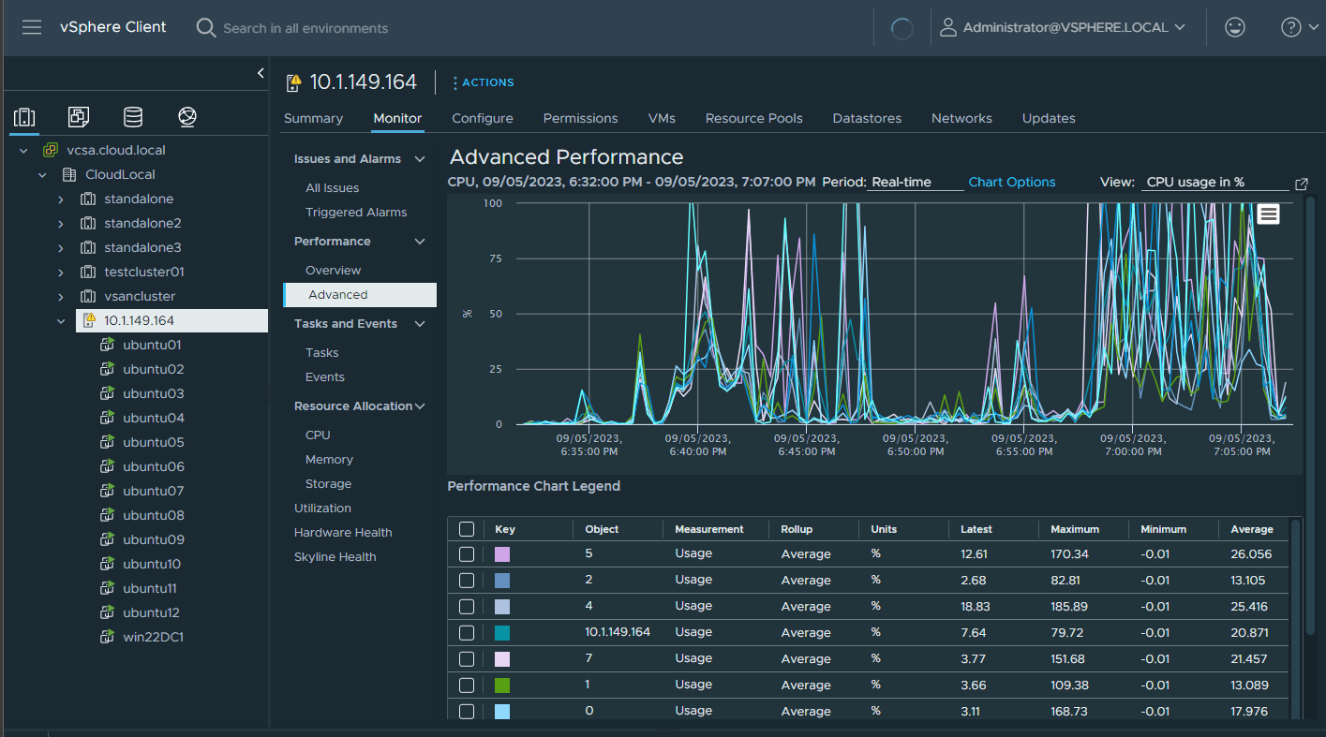Viewport: 1326px width, 737px height.
Task: Collapse the left navigation panel
Action: coord(261,73)
